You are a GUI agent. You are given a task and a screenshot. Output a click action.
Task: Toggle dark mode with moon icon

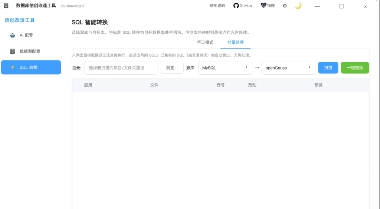click(298, 6)
